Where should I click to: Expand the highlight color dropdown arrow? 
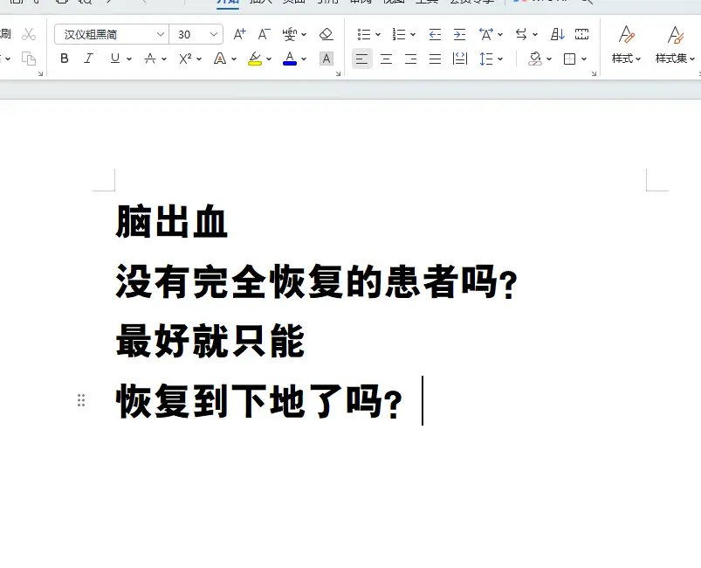pos(269,59)
